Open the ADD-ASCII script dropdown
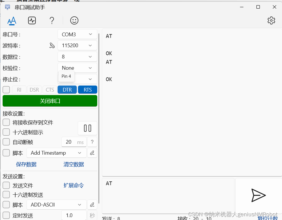 (56, 205)
